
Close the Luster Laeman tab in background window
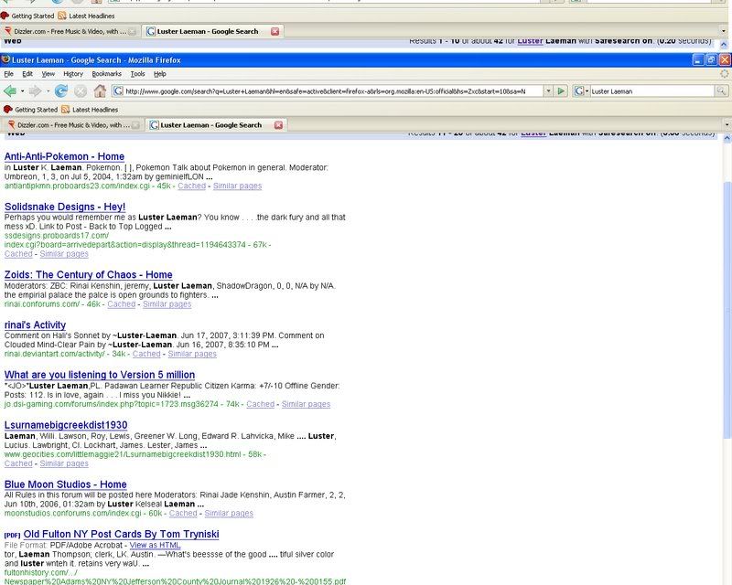(275, 31)
